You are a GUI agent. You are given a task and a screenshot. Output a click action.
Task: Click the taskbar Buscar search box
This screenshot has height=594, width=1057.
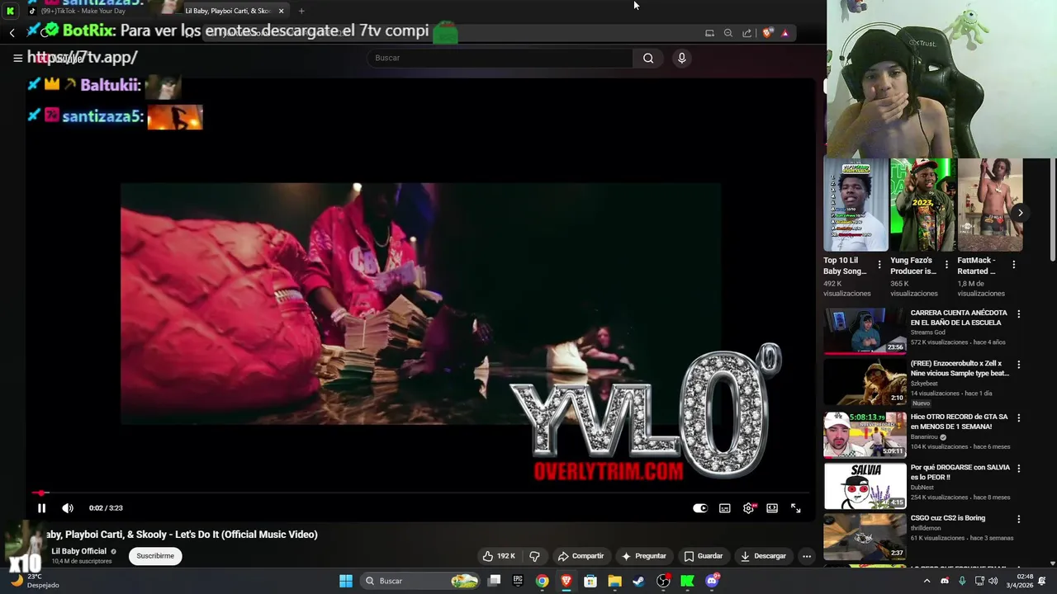click(x=421, y=581)
